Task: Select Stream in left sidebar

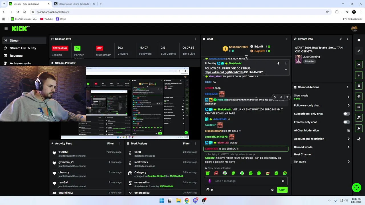Action: pos(24,40)
